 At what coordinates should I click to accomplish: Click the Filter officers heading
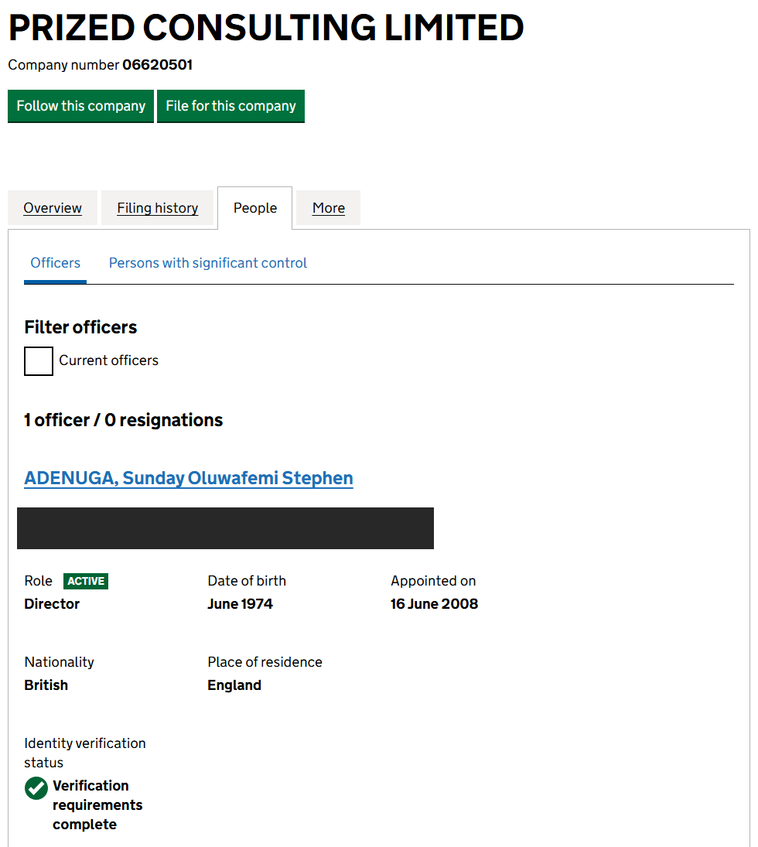pos(80,327)
